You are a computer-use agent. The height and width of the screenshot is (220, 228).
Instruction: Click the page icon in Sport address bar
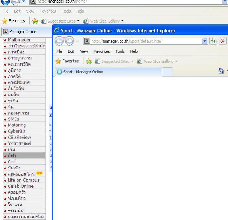87,41
